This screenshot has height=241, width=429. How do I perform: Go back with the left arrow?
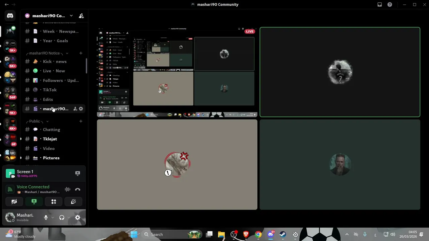click(x=6, y=4)
